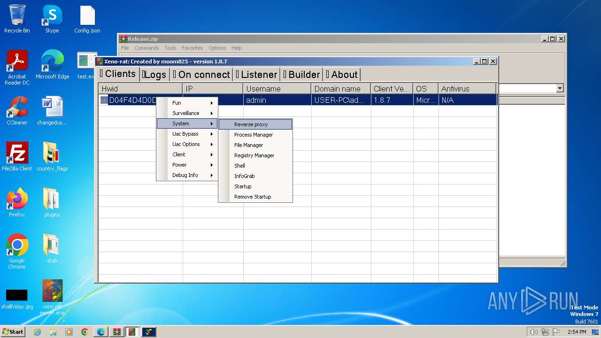Viewport: 601px width, 338px height.
Task: Open the changedca Word document icon
Action: [52, 111]
